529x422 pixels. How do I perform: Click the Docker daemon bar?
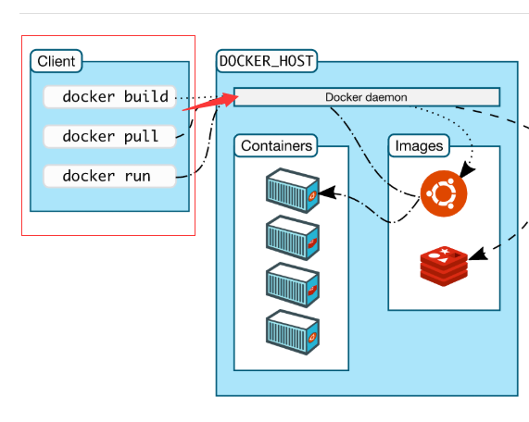(x=367, y=97)
